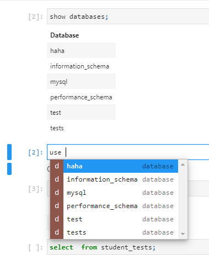Click the blue collapser bar of the active cell
The height and width of the screenshot is (255, 209).
tap(9, 152)
